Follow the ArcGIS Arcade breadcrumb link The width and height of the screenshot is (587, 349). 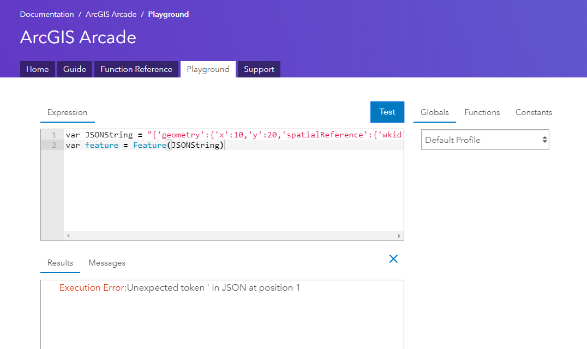point(111,14)
